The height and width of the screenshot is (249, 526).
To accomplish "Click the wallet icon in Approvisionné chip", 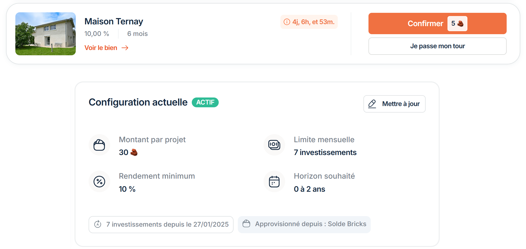I will point(246,224).
